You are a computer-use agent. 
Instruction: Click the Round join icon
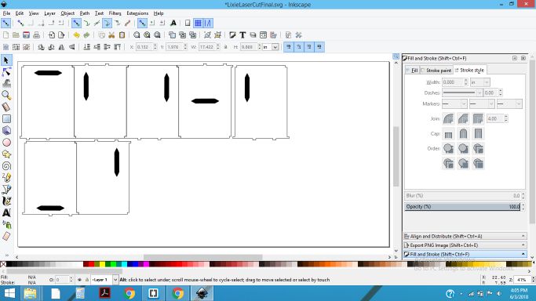click(x=463, y=119)
